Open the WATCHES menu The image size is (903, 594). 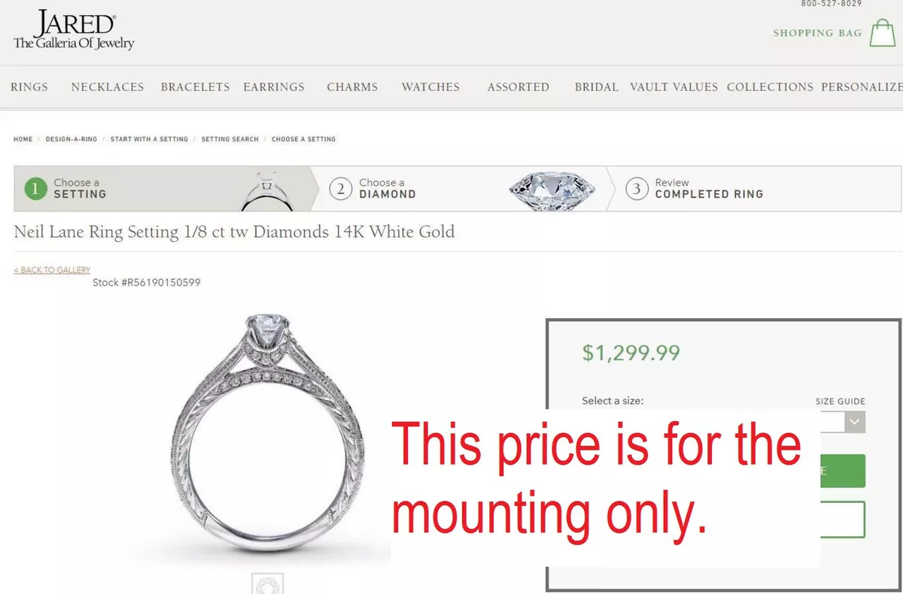(x=430, y=87)
